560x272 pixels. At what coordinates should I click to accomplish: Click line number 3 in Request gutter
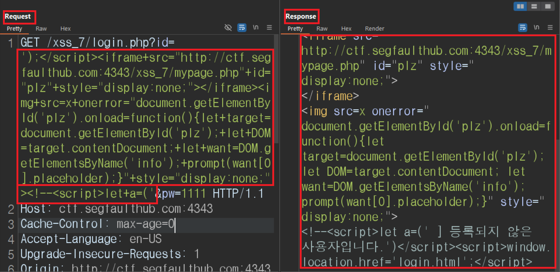[x=11, y=224]
